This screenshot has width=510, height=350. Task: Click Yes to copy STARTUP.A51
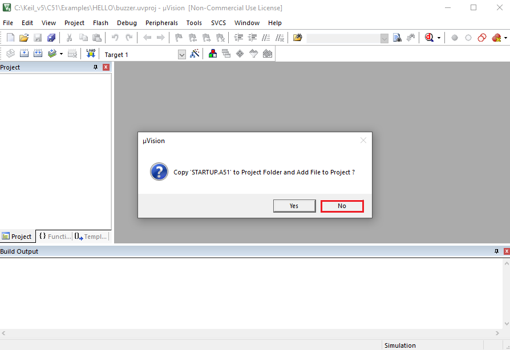click(x=294, y=205)
